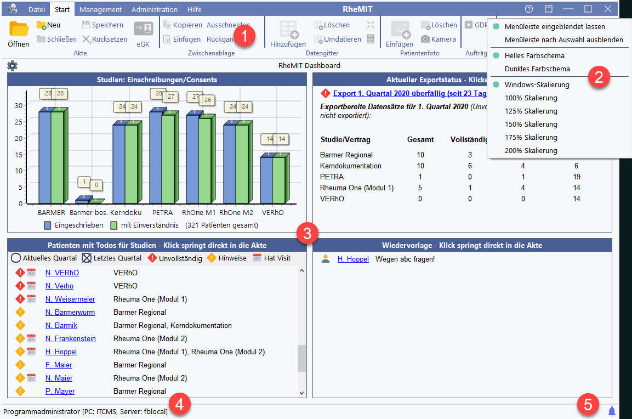Click the Neu folder icon
Screen dimensions: 632x419
click(x=41, y=25)
